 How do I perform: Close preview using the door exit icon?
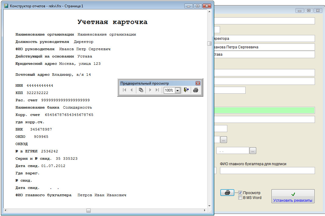point(186,90)
